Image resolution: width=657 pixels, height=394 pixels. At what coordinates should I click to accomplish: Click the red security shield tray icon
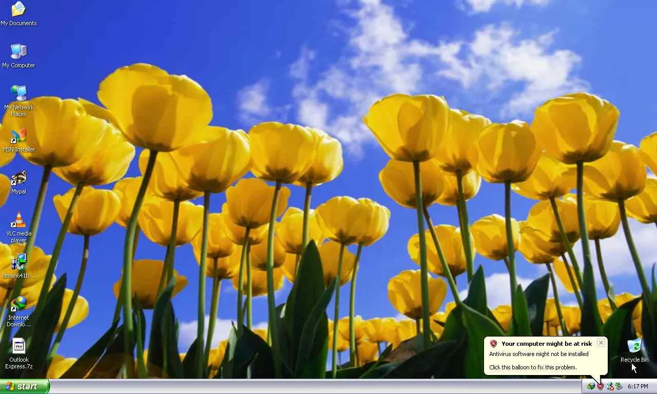[x=601, y=386]
